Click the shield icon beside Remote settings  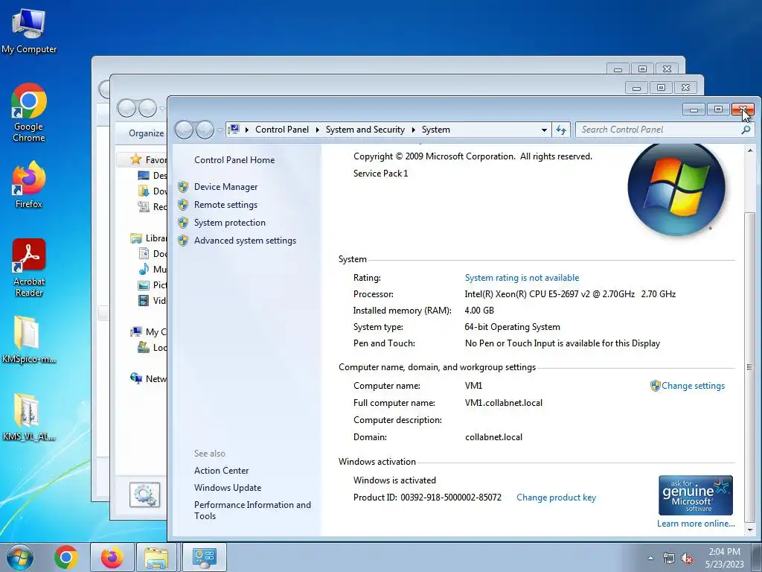tap(183, 205)
